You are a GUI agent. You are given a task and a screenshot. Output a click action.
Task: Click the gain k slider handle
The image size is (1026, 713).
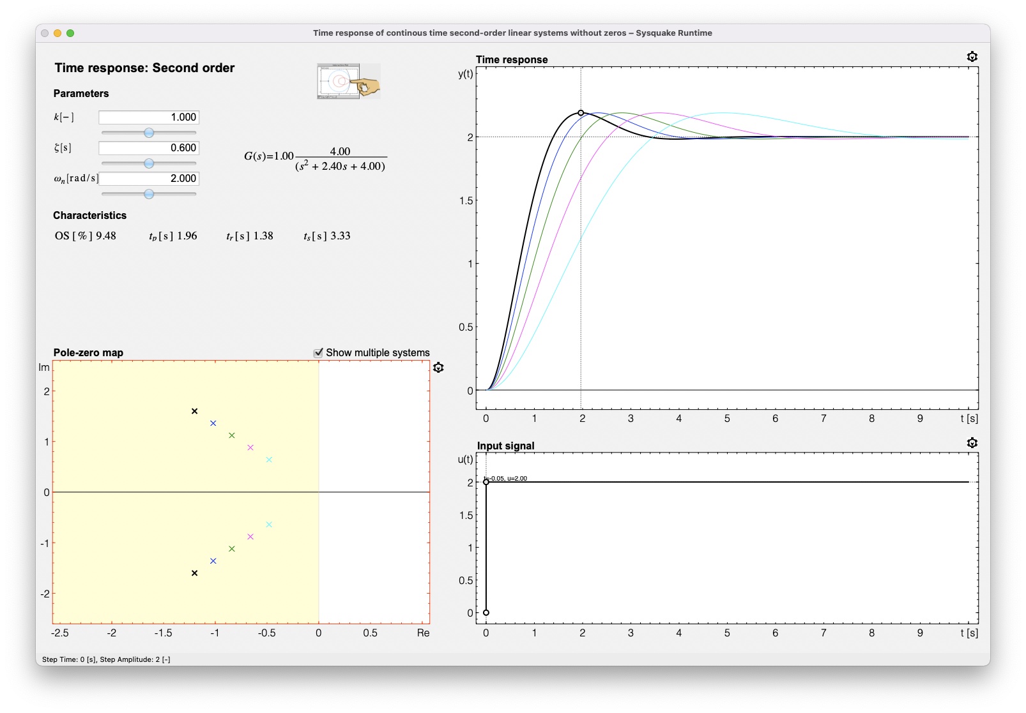(x=149, y=133)
